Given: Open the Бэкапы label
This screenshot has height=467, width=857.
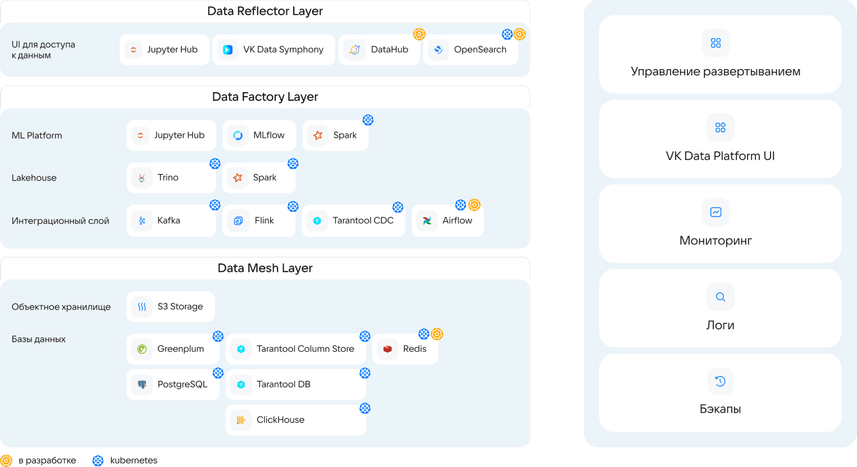Looking at the screenshot, I should point(721,409).
